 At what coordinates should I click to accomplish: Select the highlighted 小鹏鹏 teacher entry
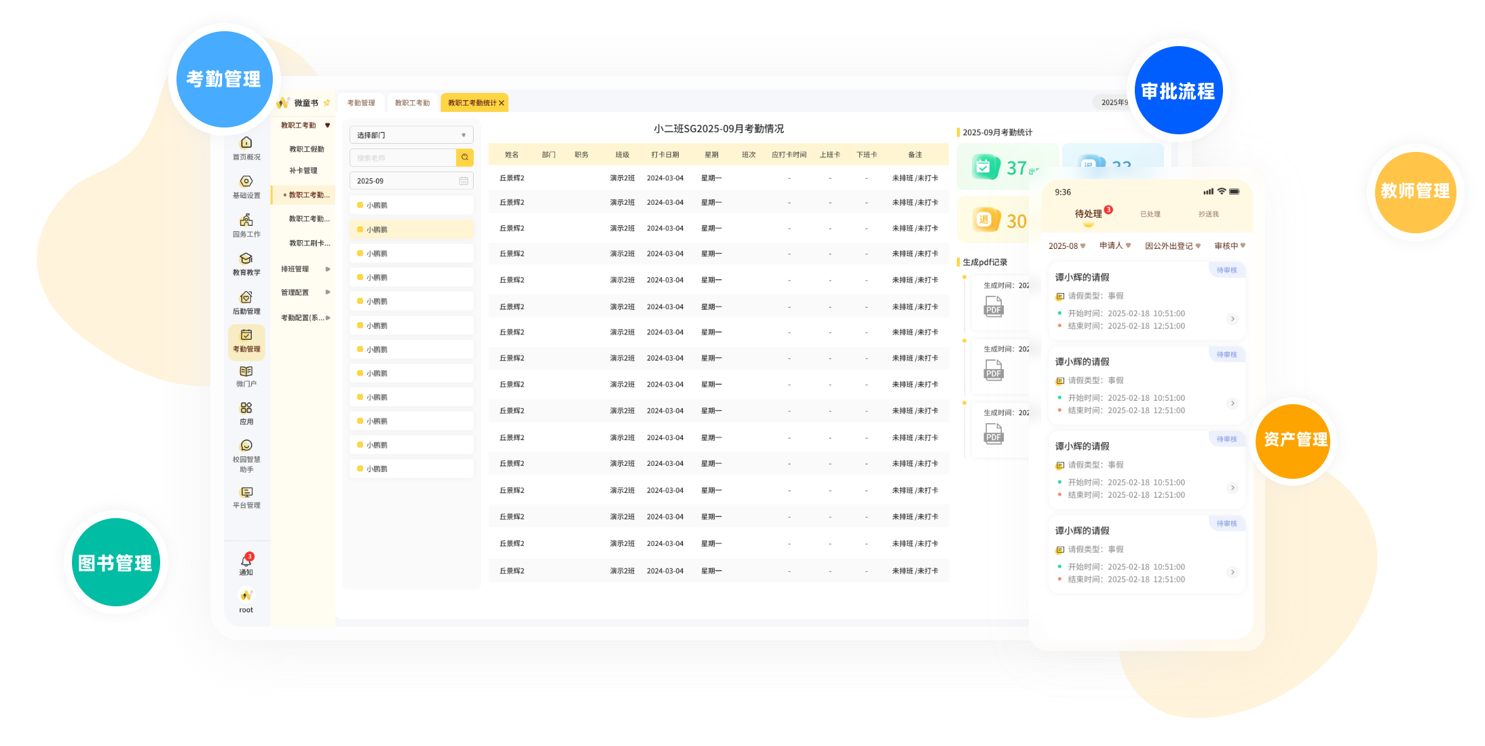point(411,229)
